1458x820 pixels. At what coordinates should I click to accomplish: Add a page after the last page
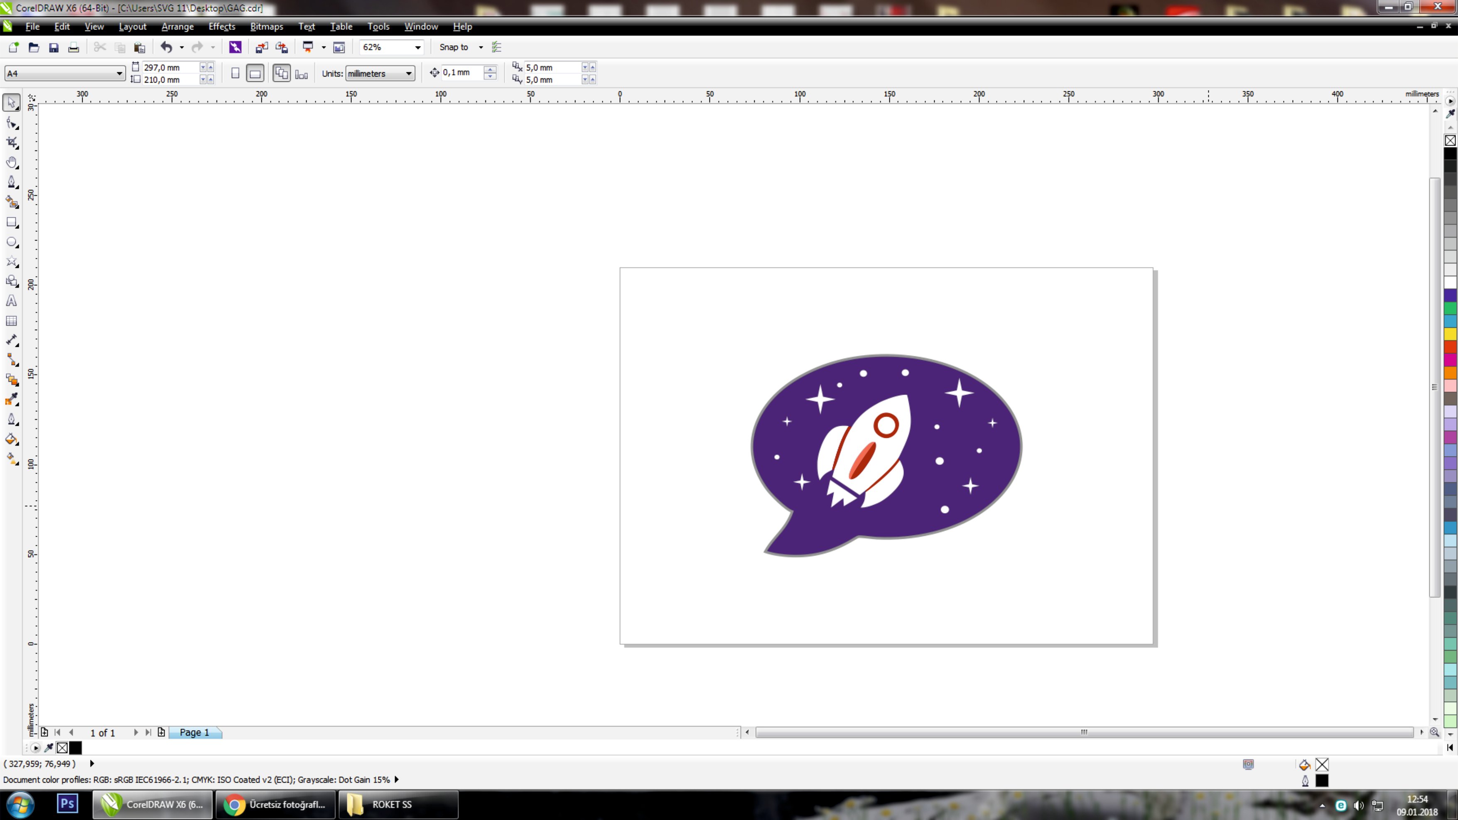coord(161,732)
